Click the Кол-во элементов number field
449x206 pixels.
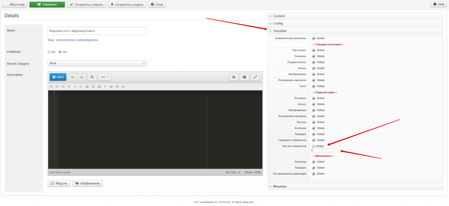pyautogui.click(x=325, y=150)
